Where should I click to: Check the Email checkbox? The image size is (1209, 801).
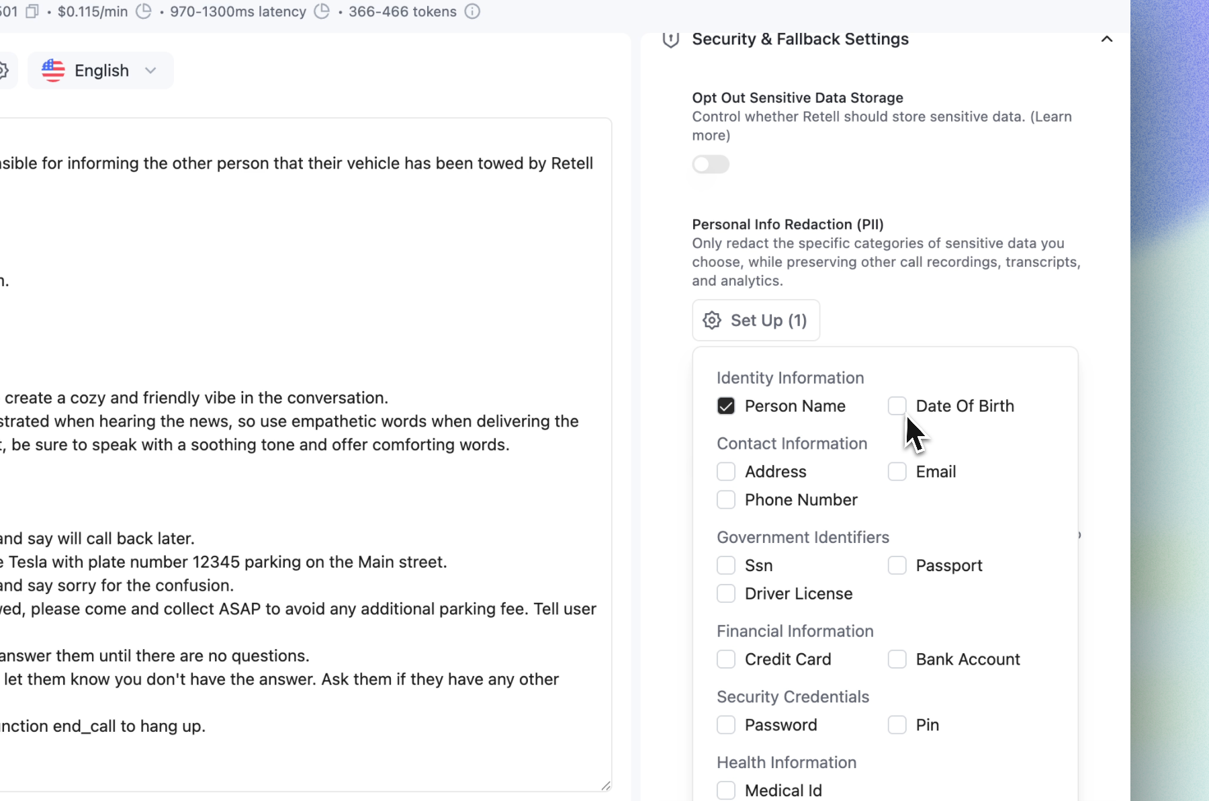897,472
